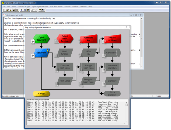Click the New document toolbar icon
Viewport: 171px width, 130px height.
4,10
